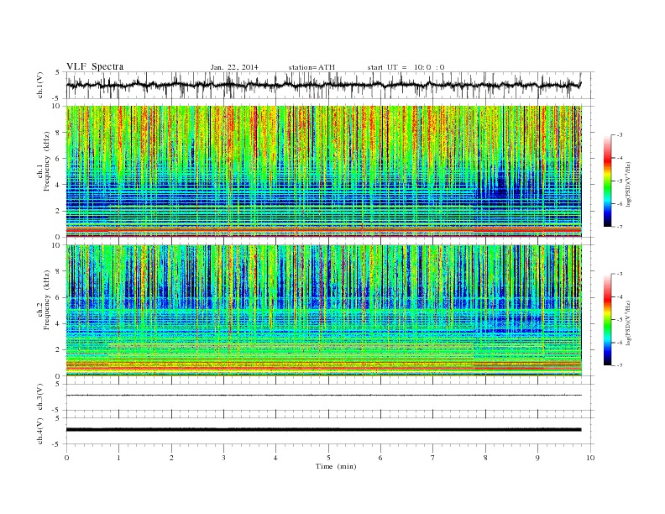Viewport: 665px width, 514px height.
Task: Click tick label "6" on the Time axis
Action: 380,458
